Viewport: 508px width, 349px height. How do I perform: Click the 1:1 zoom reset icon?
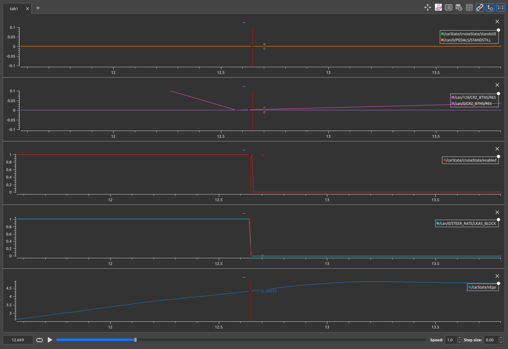[501, 7]
